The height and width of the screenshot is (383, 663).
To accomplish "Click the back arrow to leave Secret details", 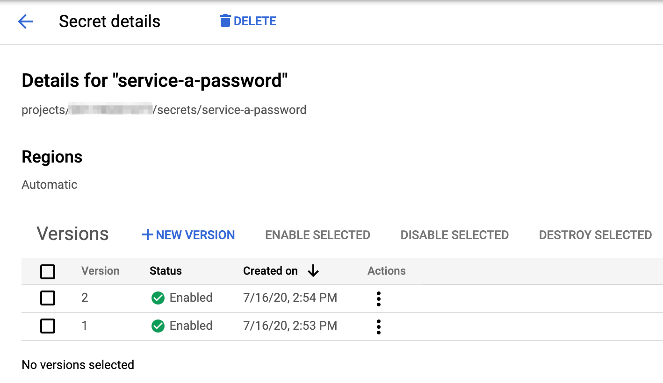I will tap(25, 21).
